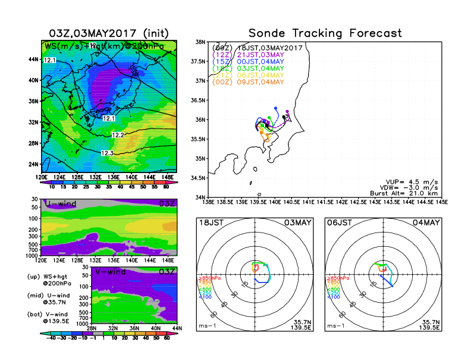Viewport: 471px width, 364px height.
Task: Click the "12.1" contour label beside 44N
Action: pyautogui.click(x=50, y=60)
